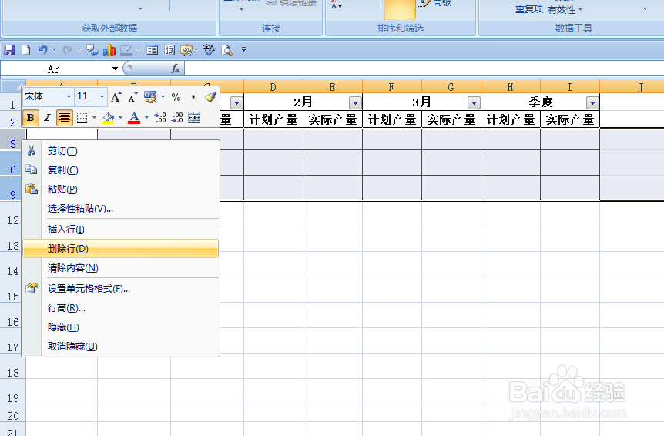Open the 2月 filter dropdown arrow
This screenshot has height=436, width=664.
(355, 102)
